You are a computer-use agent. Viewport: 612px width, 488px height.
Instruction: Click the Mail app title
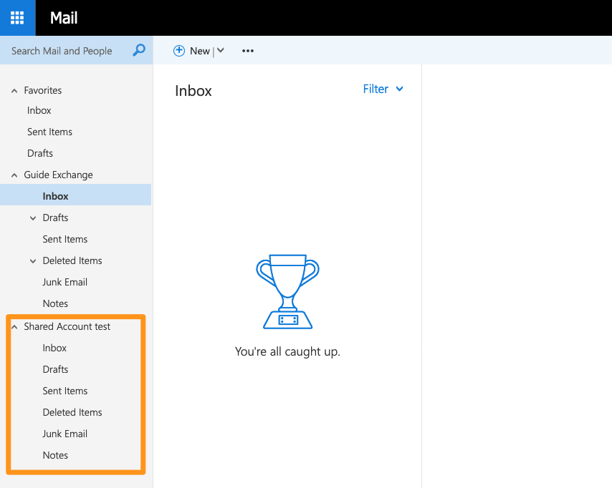[64, 18]
